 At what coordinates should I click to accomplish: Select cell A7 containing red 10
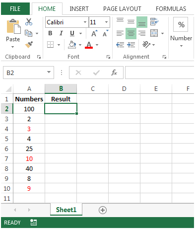point(29,158)
